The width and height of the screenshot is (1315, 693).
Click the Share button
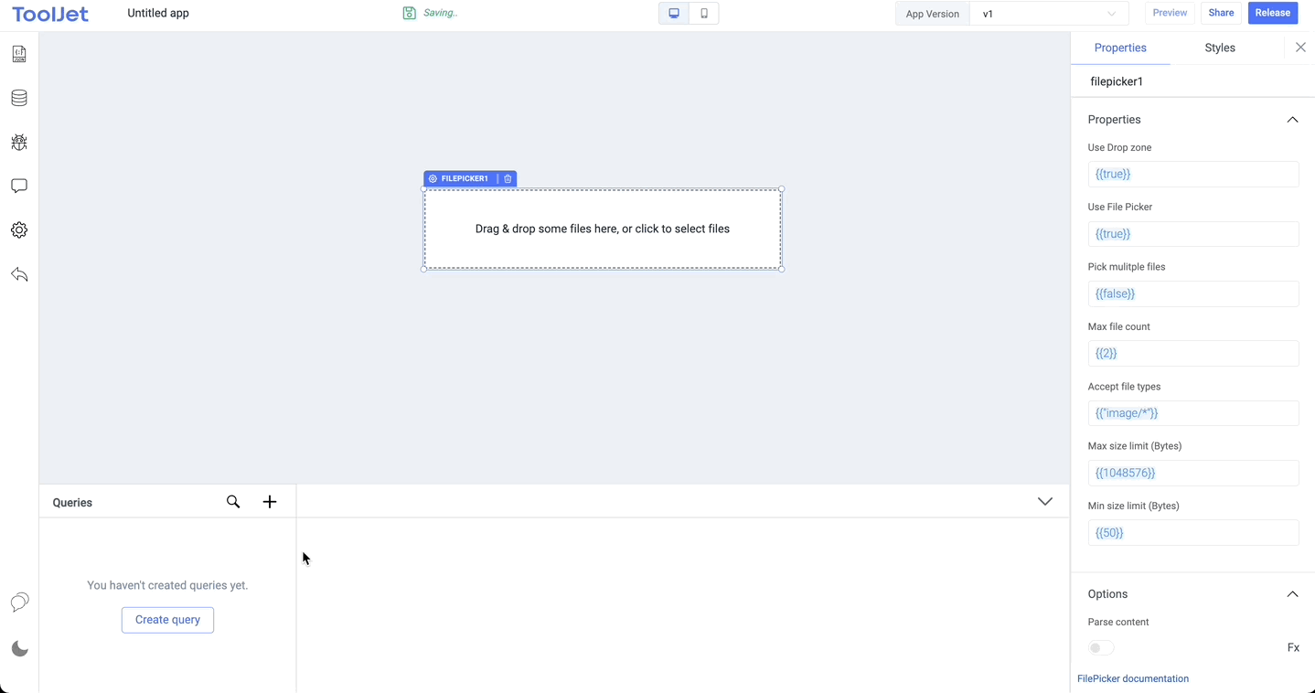1221,13
